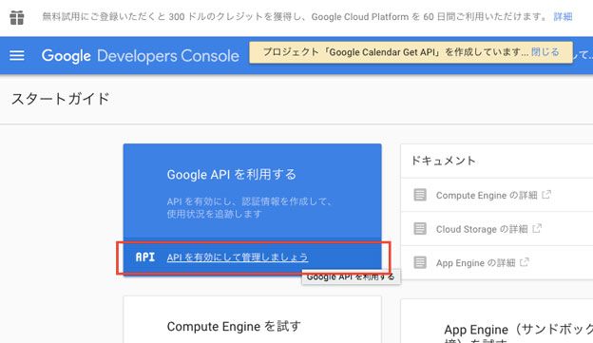Click the external link icon after Compute Engine の詳細
This screenshot has width=593, height=343.
(546, 195)
